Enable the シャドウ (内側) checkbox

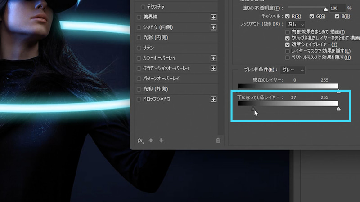(139, 27)
